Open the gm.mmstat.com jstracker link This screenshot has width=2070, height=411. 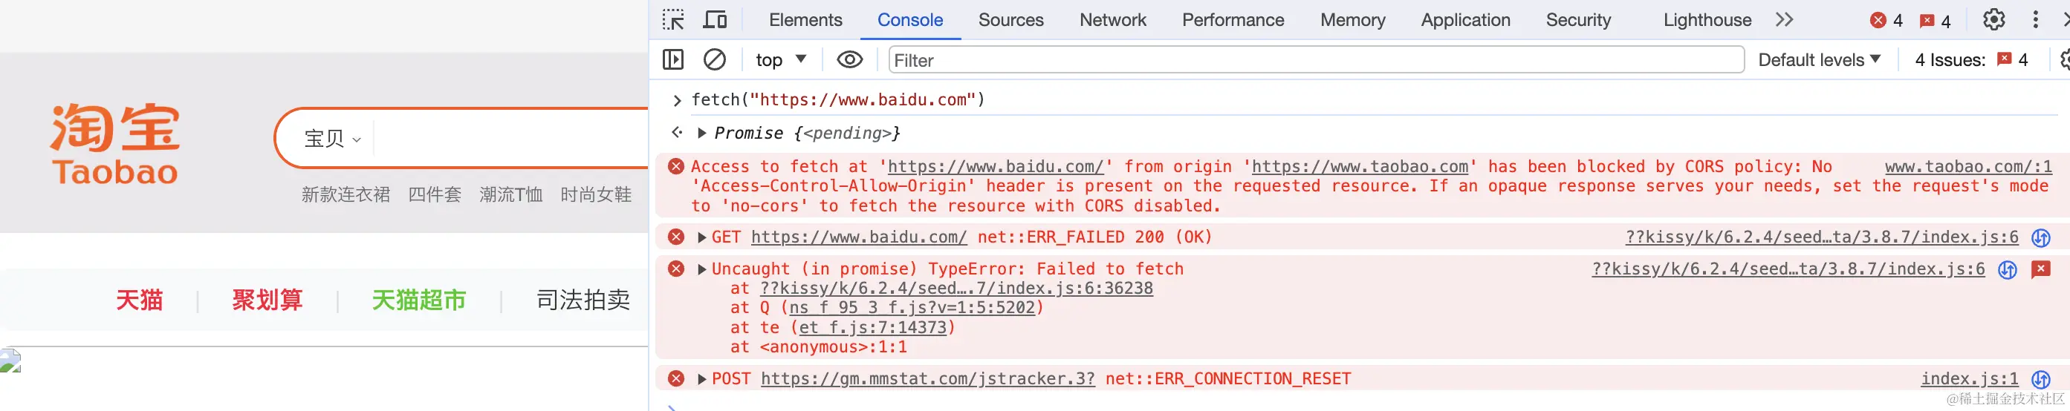point(927,379)
